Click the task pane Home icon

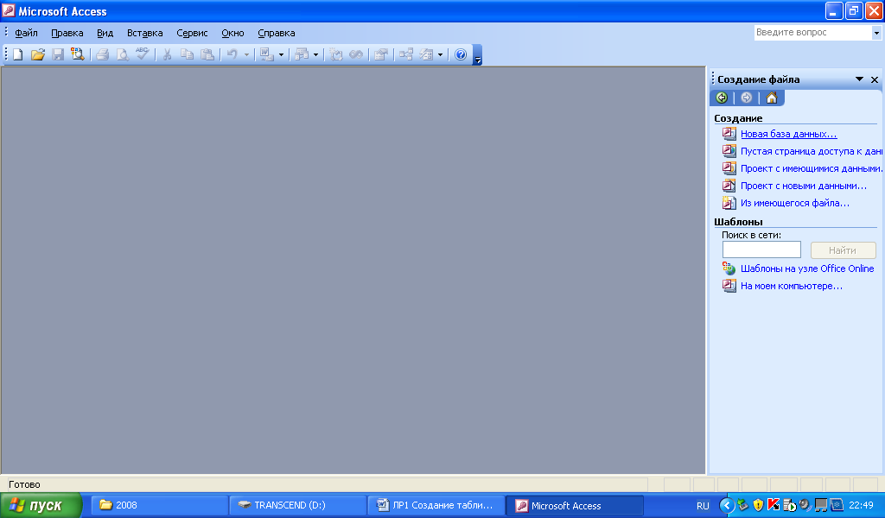(x=771, y=98)
